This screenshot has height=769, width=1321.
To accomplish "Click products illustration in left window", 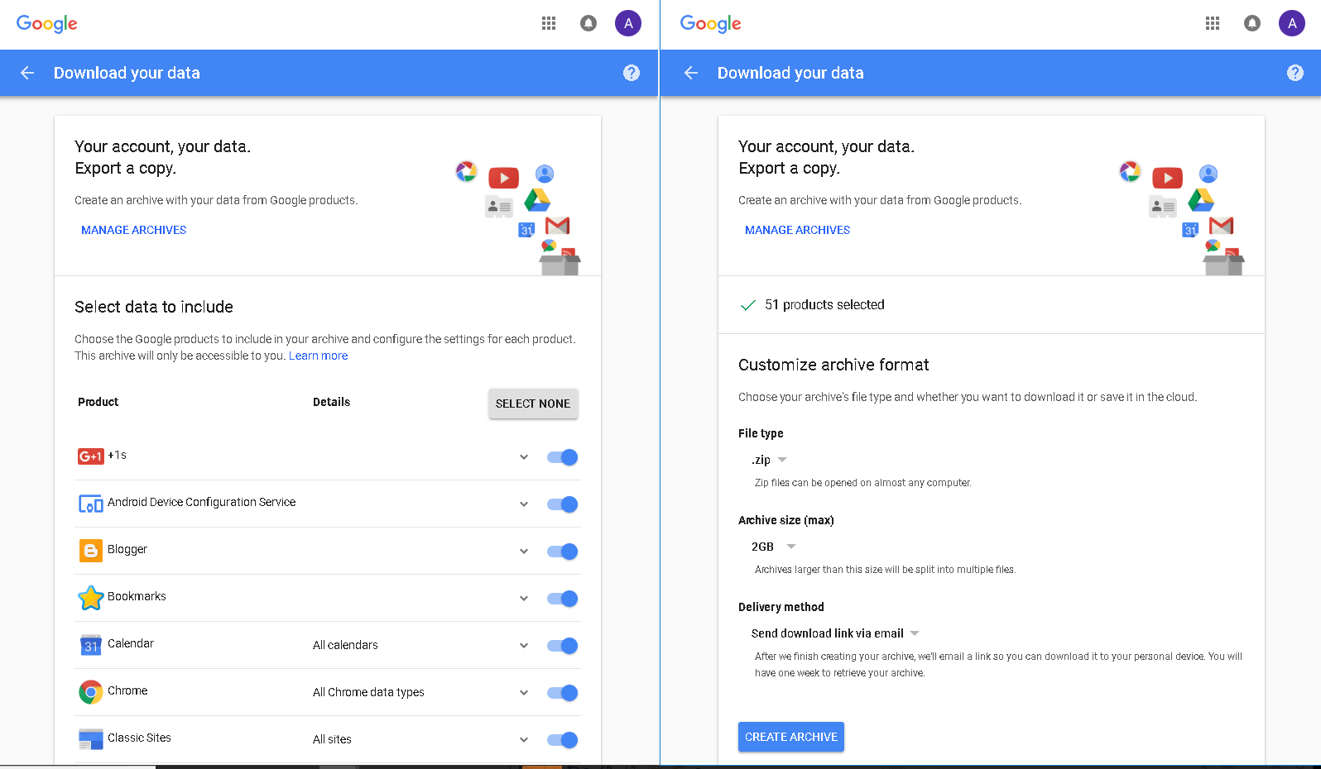I will click(518, 217).
